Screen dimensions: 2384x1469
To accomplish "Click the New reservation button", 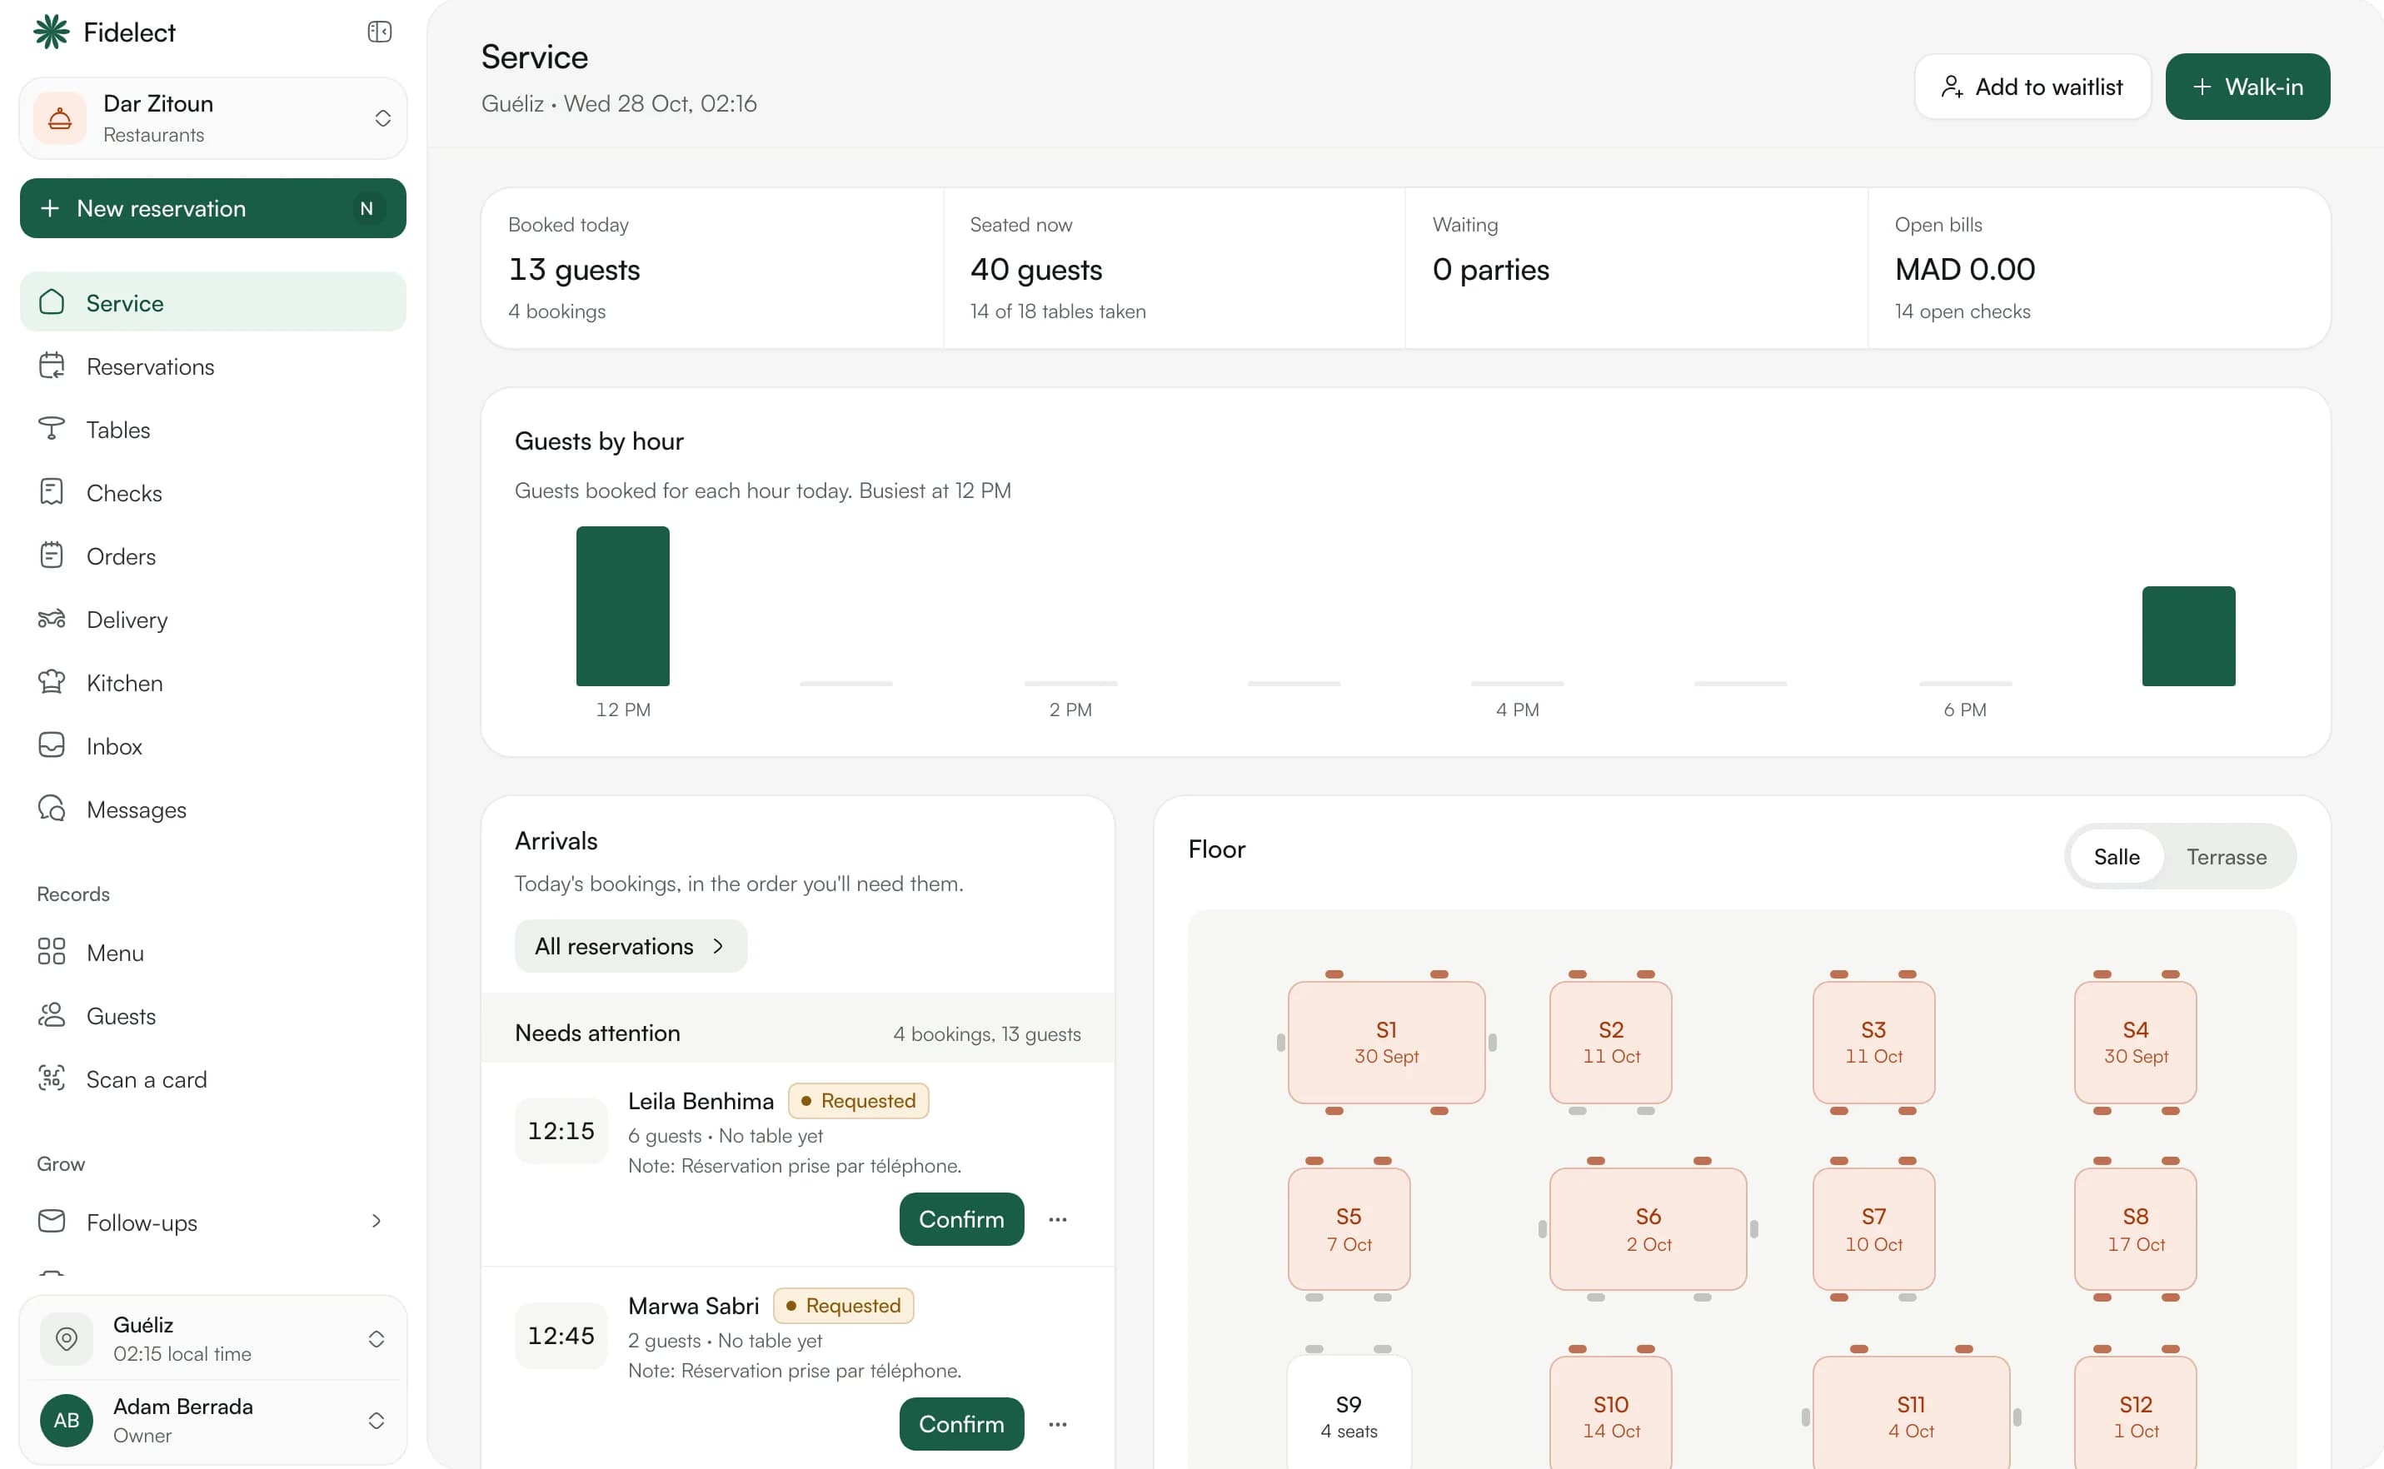I will click(213, 208).
